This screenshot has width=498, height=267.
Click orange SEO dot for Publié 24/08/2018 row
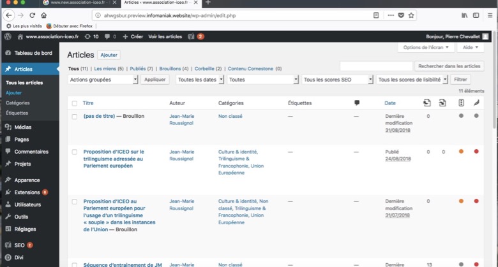click(461, 152)
